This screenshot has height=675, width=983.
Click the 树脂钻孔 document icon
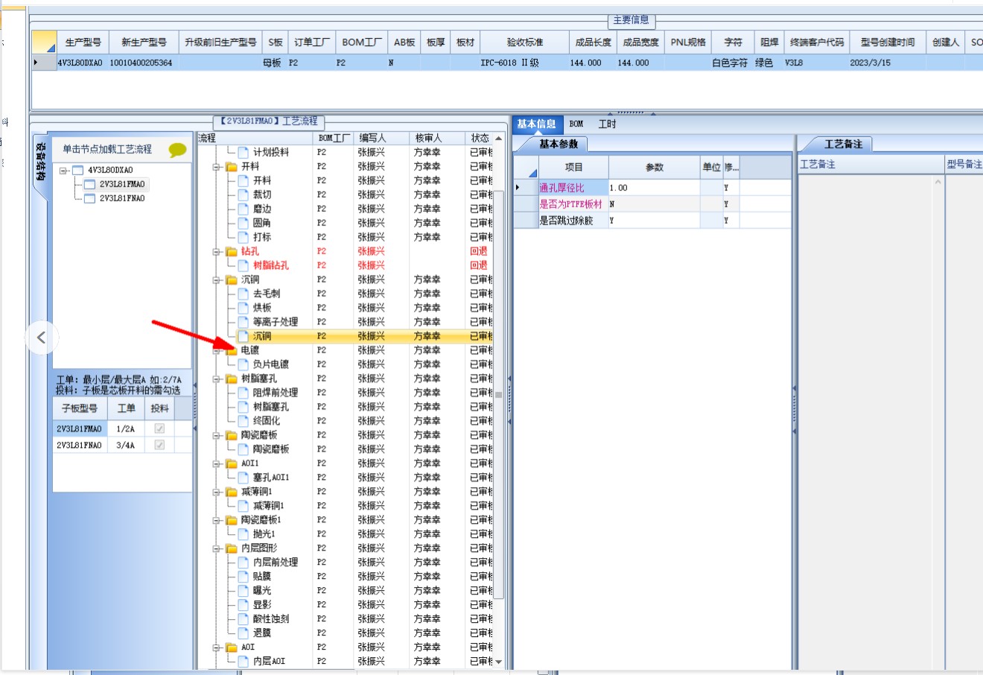(243, 265)
